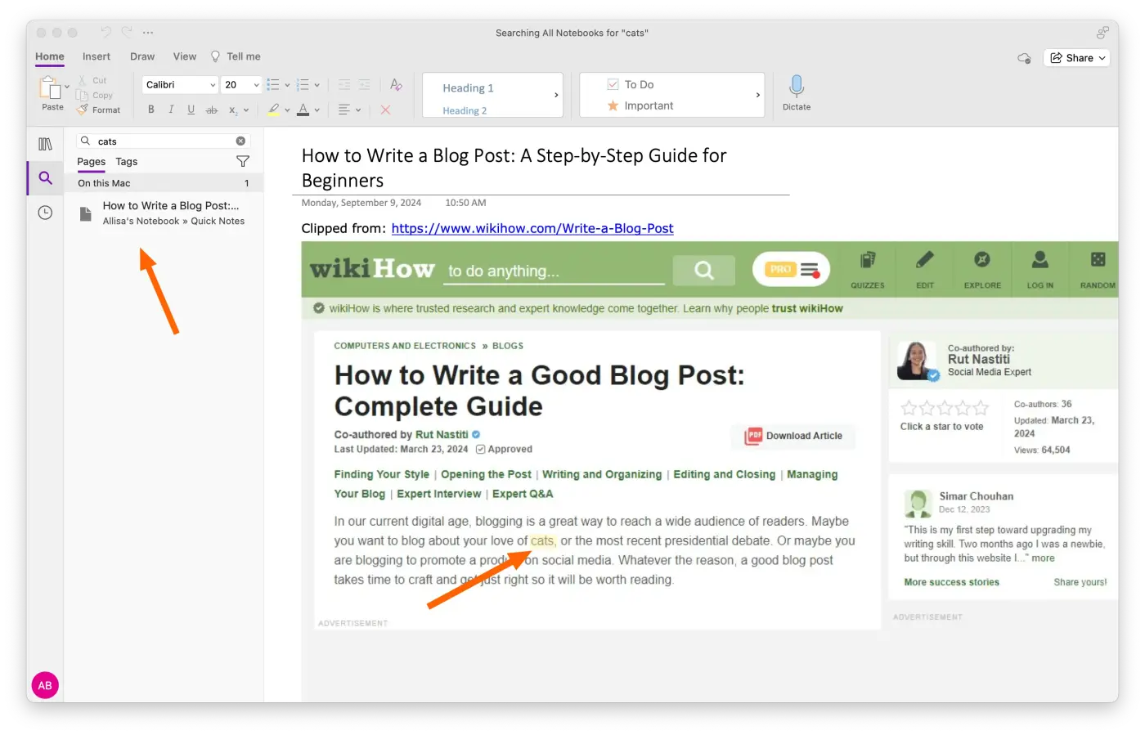Click the Paste clipboard icon
Screen dimensions: 1145x735
[51, 87]
